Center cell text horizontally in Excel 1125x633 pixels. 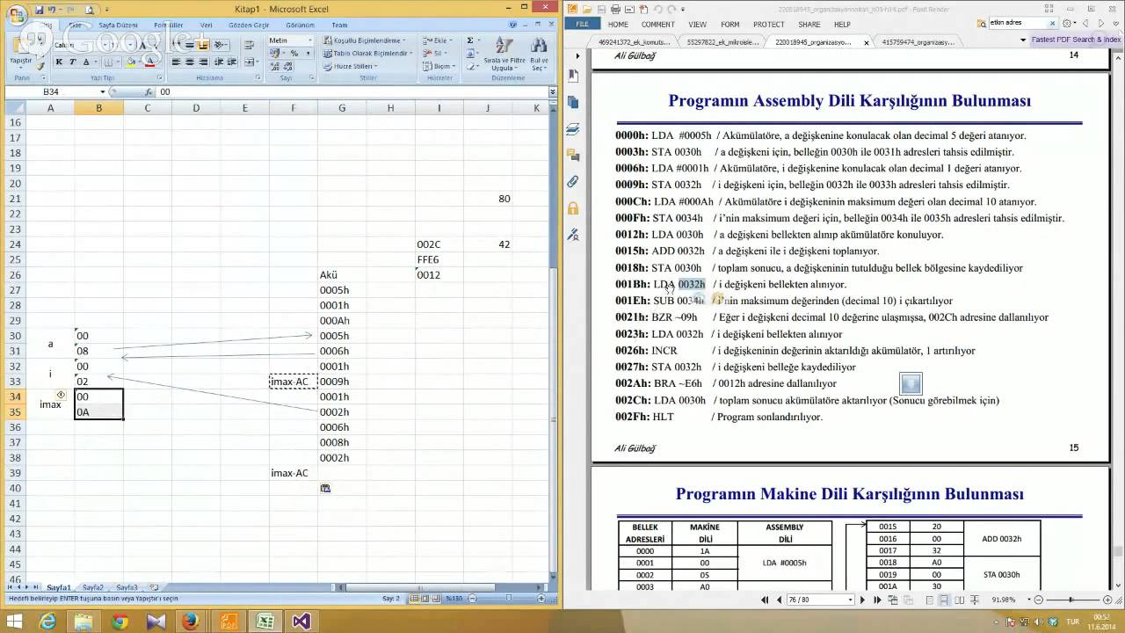[x=189, y=62]
